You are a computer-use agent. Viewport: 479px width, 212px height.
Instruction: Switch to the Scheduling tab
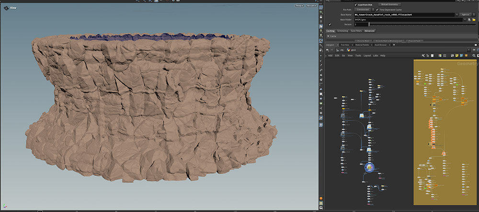[x=342, y=31]
